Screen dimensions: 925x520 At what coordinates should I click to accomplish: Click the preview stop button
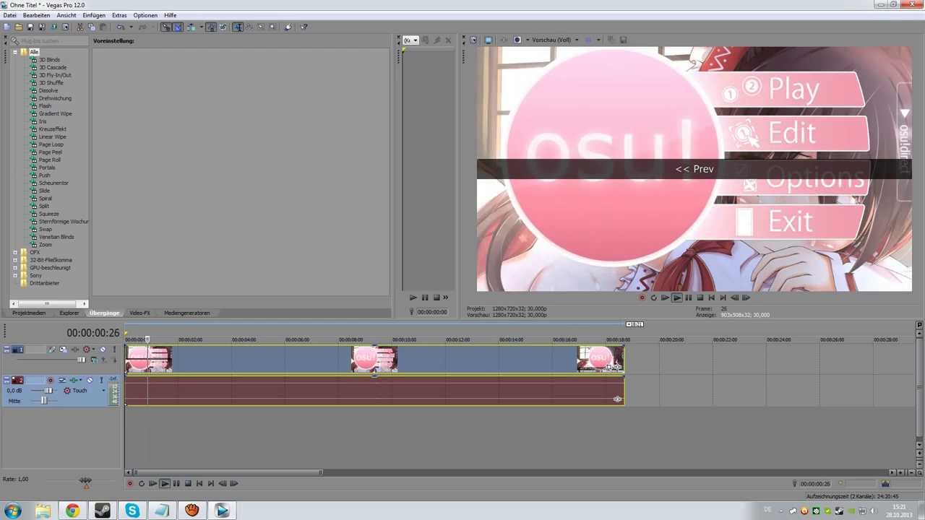[x=700, y=298]
